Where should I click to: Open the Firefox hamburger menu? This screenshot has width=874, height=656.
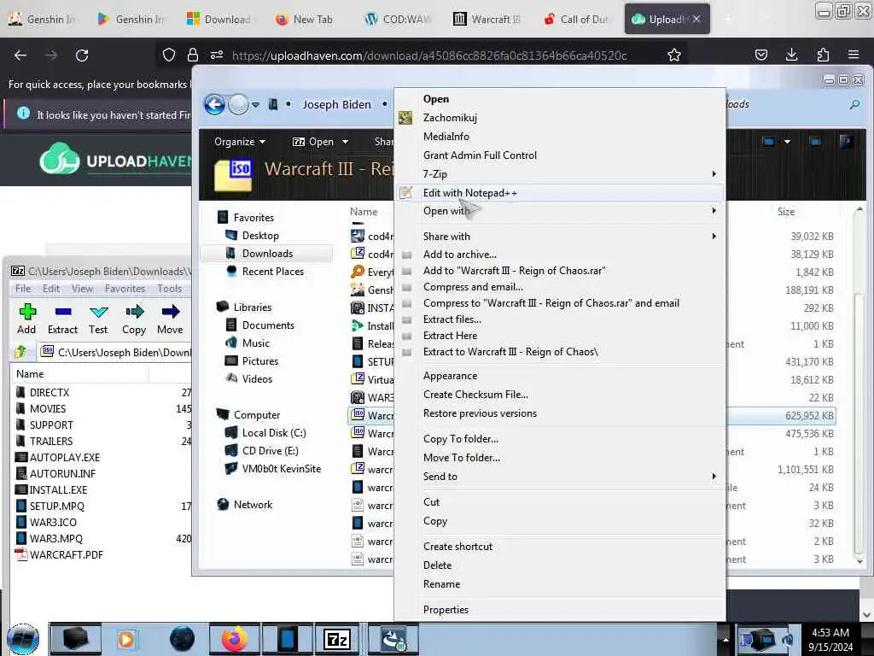pyautogui.click(x=854, y=55)
